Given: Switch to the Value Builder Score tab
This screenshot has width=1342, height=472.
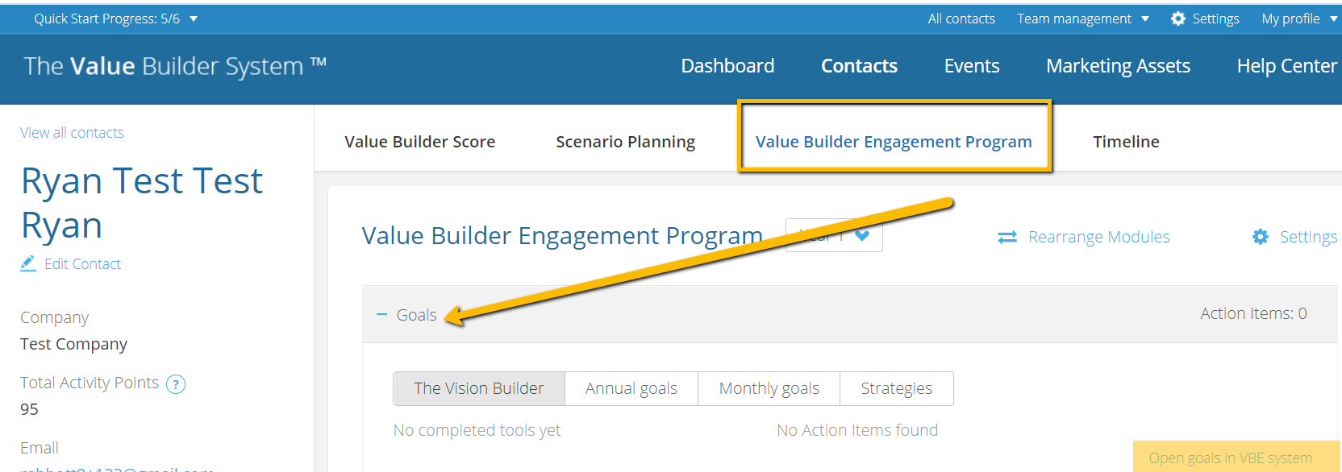Looking at the screenshot, I should [420, 142].
